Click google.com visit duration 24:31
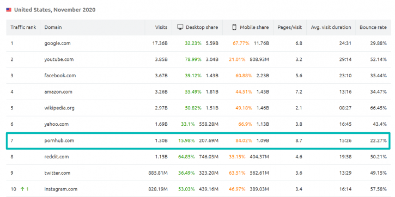 click(345, 44)
